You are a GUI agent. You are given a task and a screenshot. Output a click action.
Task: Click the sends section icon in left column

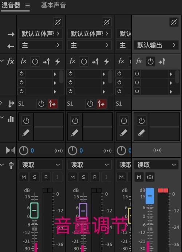coord(11,104)
